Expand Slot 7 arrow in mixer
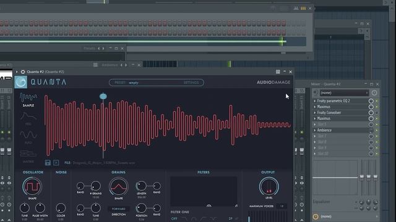 pyautogui.click(x=315, y=136)
